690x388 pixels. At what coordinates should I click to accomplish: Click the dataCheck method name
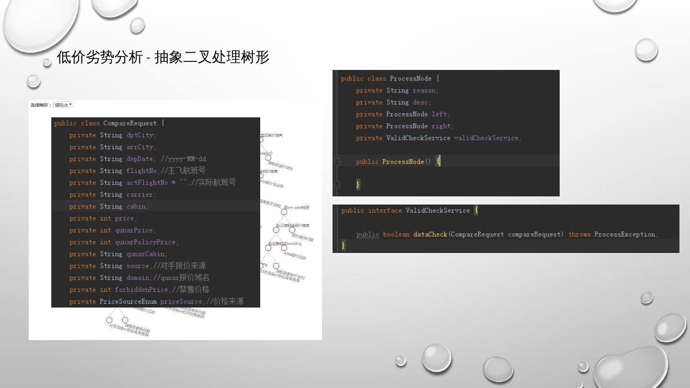click(x=430, y=234)
